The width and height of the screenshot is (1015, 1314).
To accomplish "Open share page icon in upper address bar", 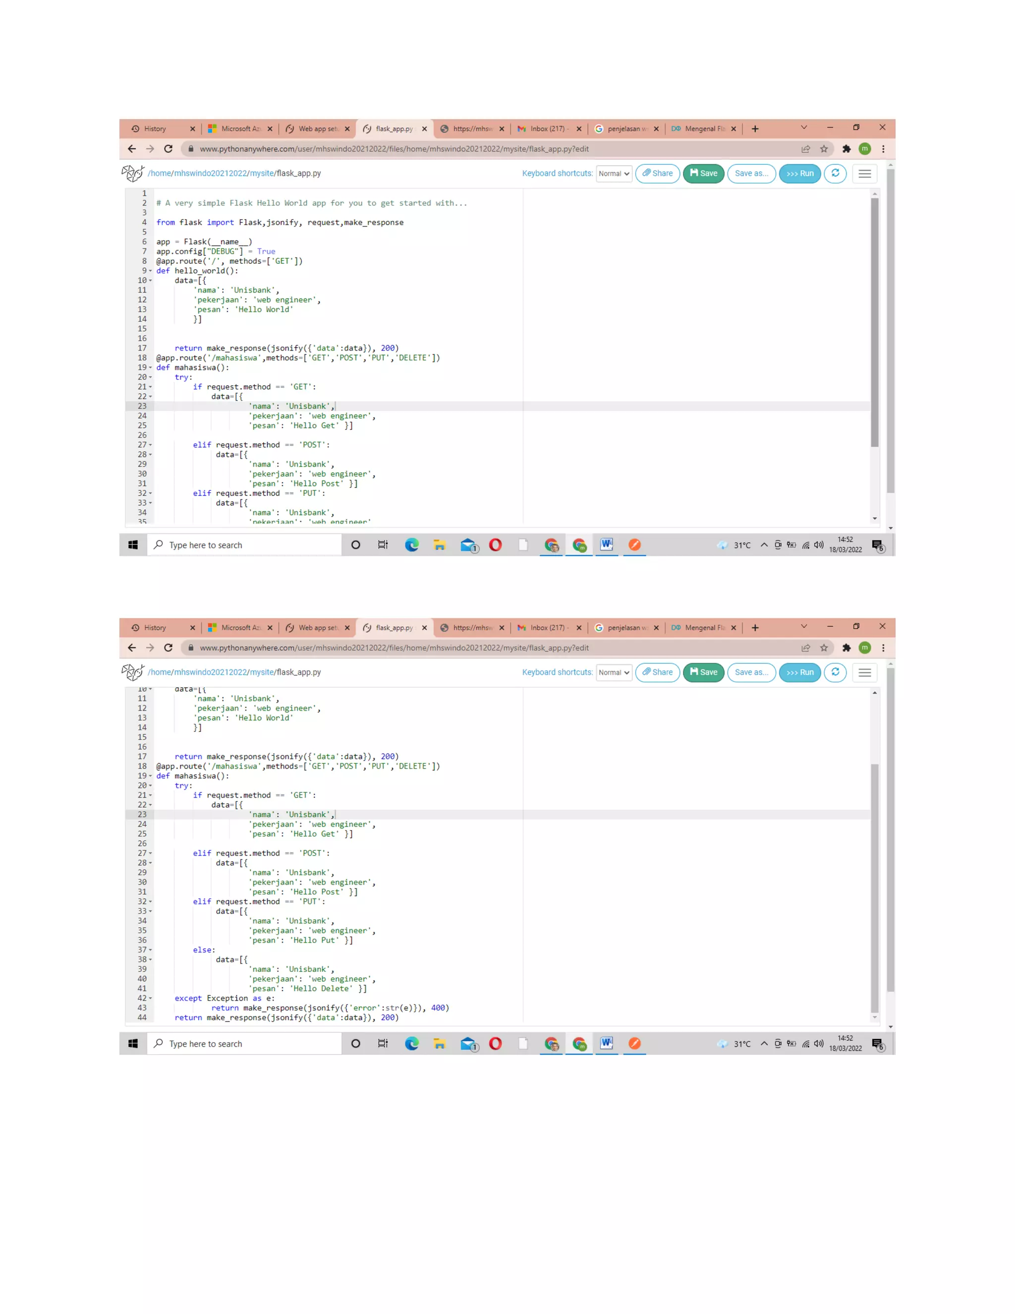I will tap(806, 149).
